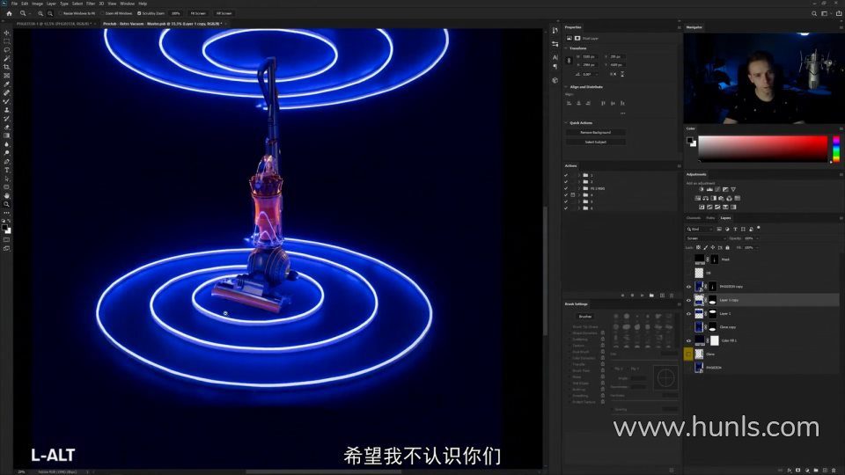Select the Eyedropper tool

(7, 84)
